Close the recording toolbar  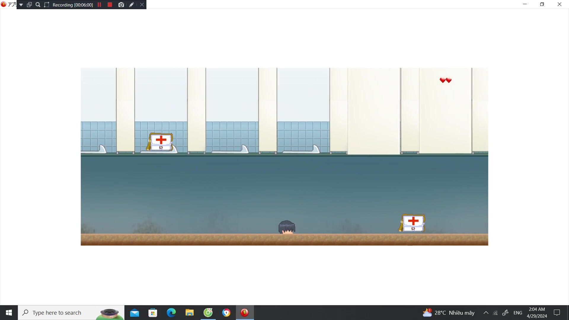click(x=142, y=5)
